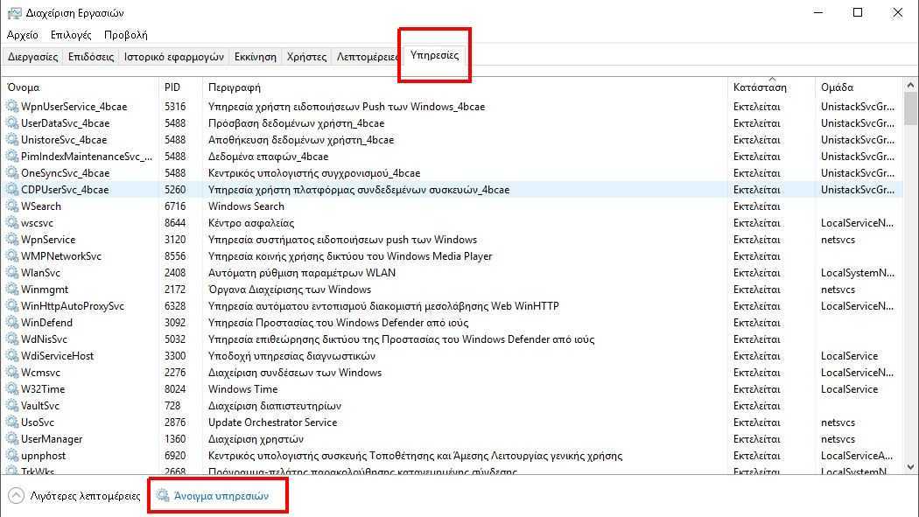This screenshot has width=919, height=517.
Task: Select the Υπηρεσίες tab
Action: pos(434,55)
